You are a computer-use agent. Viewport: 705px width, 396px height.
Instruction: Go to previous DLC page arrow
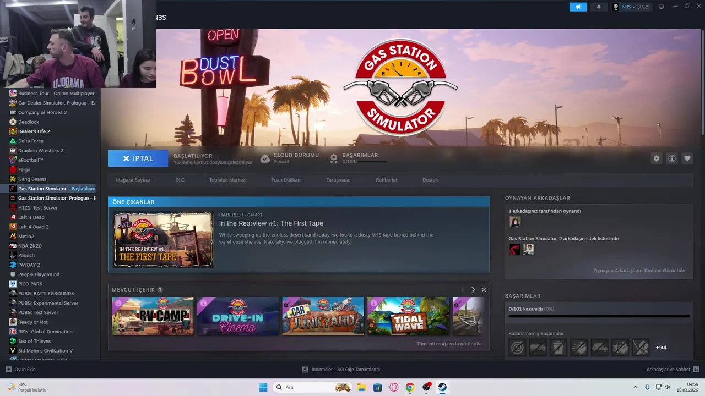click(x=463, y=290)
